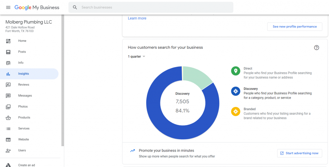
Task: Click the Website sidebar icon
Action: [x=8, y=139]
